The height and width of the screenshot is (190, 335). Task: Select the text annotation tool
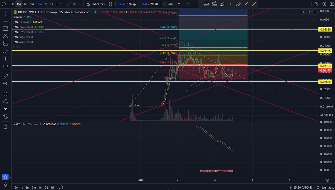pos(5,59)
